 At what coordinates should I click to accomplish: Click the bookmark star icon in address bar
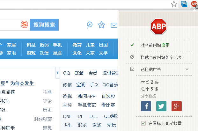coord(174,4)
